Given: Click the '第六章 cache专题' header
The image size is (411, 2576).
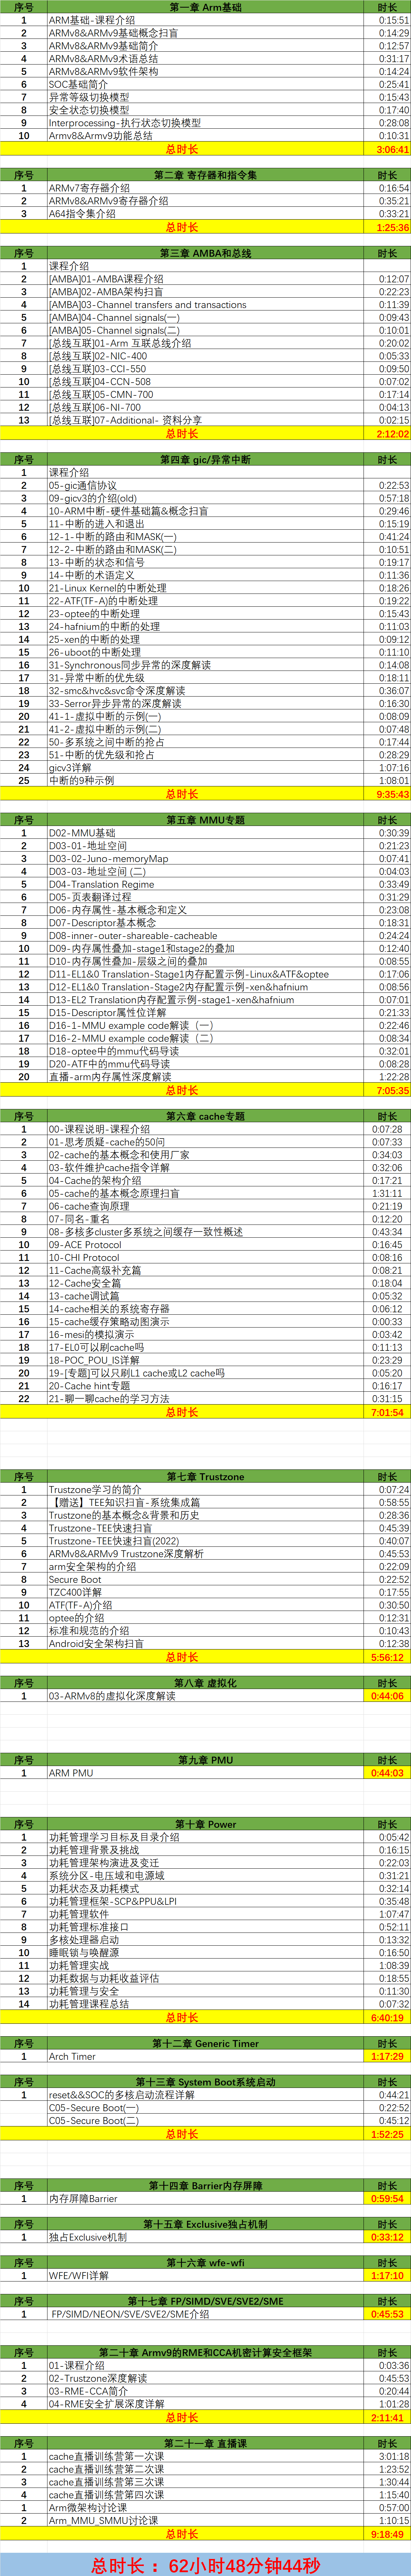Looking at the screenshot, I should click(205, 1116).
